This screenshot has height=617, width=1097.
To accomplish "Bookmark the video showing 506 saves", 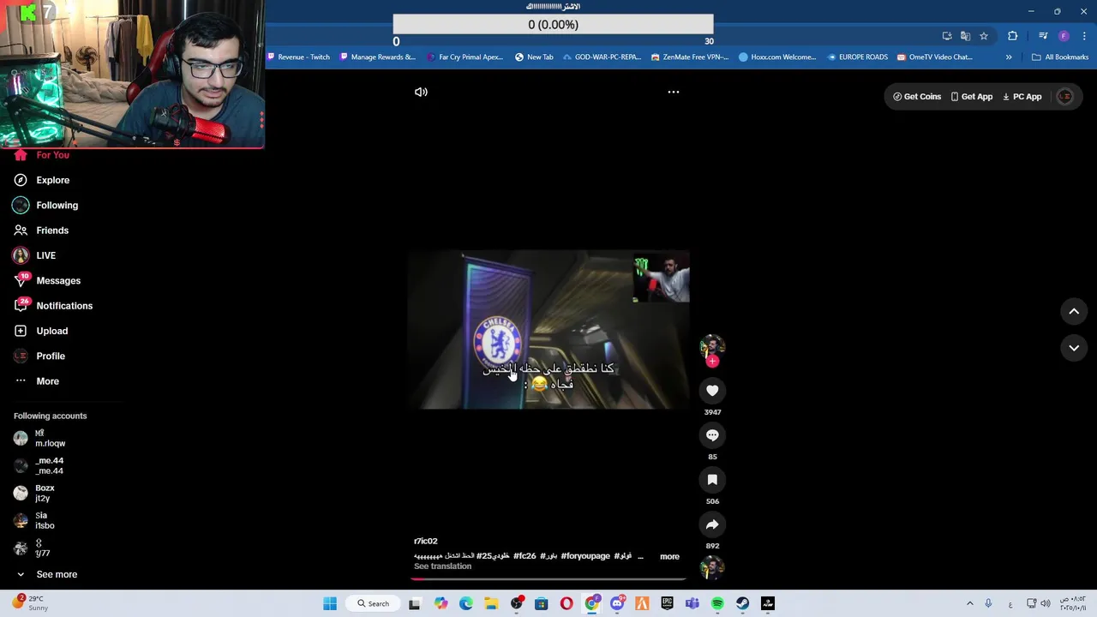I will [712, 480].
